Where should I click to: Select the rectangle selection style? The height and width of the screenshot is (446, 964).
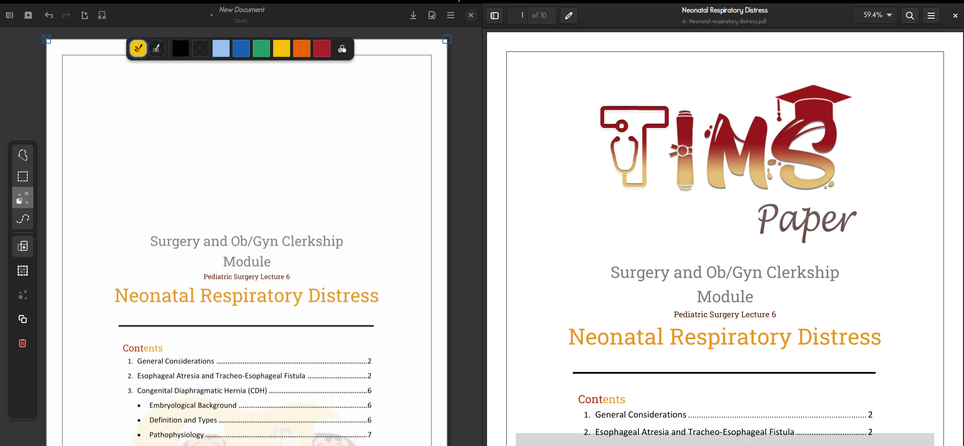coord(23,176)
